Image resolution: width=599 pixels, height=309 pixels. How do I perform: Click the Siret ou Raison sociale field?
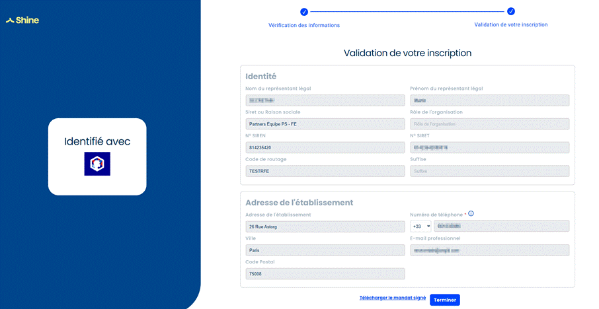pyautogui.click(x=325, y=124)
